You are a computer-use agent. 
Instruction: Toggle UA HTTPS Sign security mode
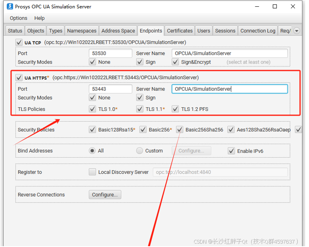pos(140,97)
